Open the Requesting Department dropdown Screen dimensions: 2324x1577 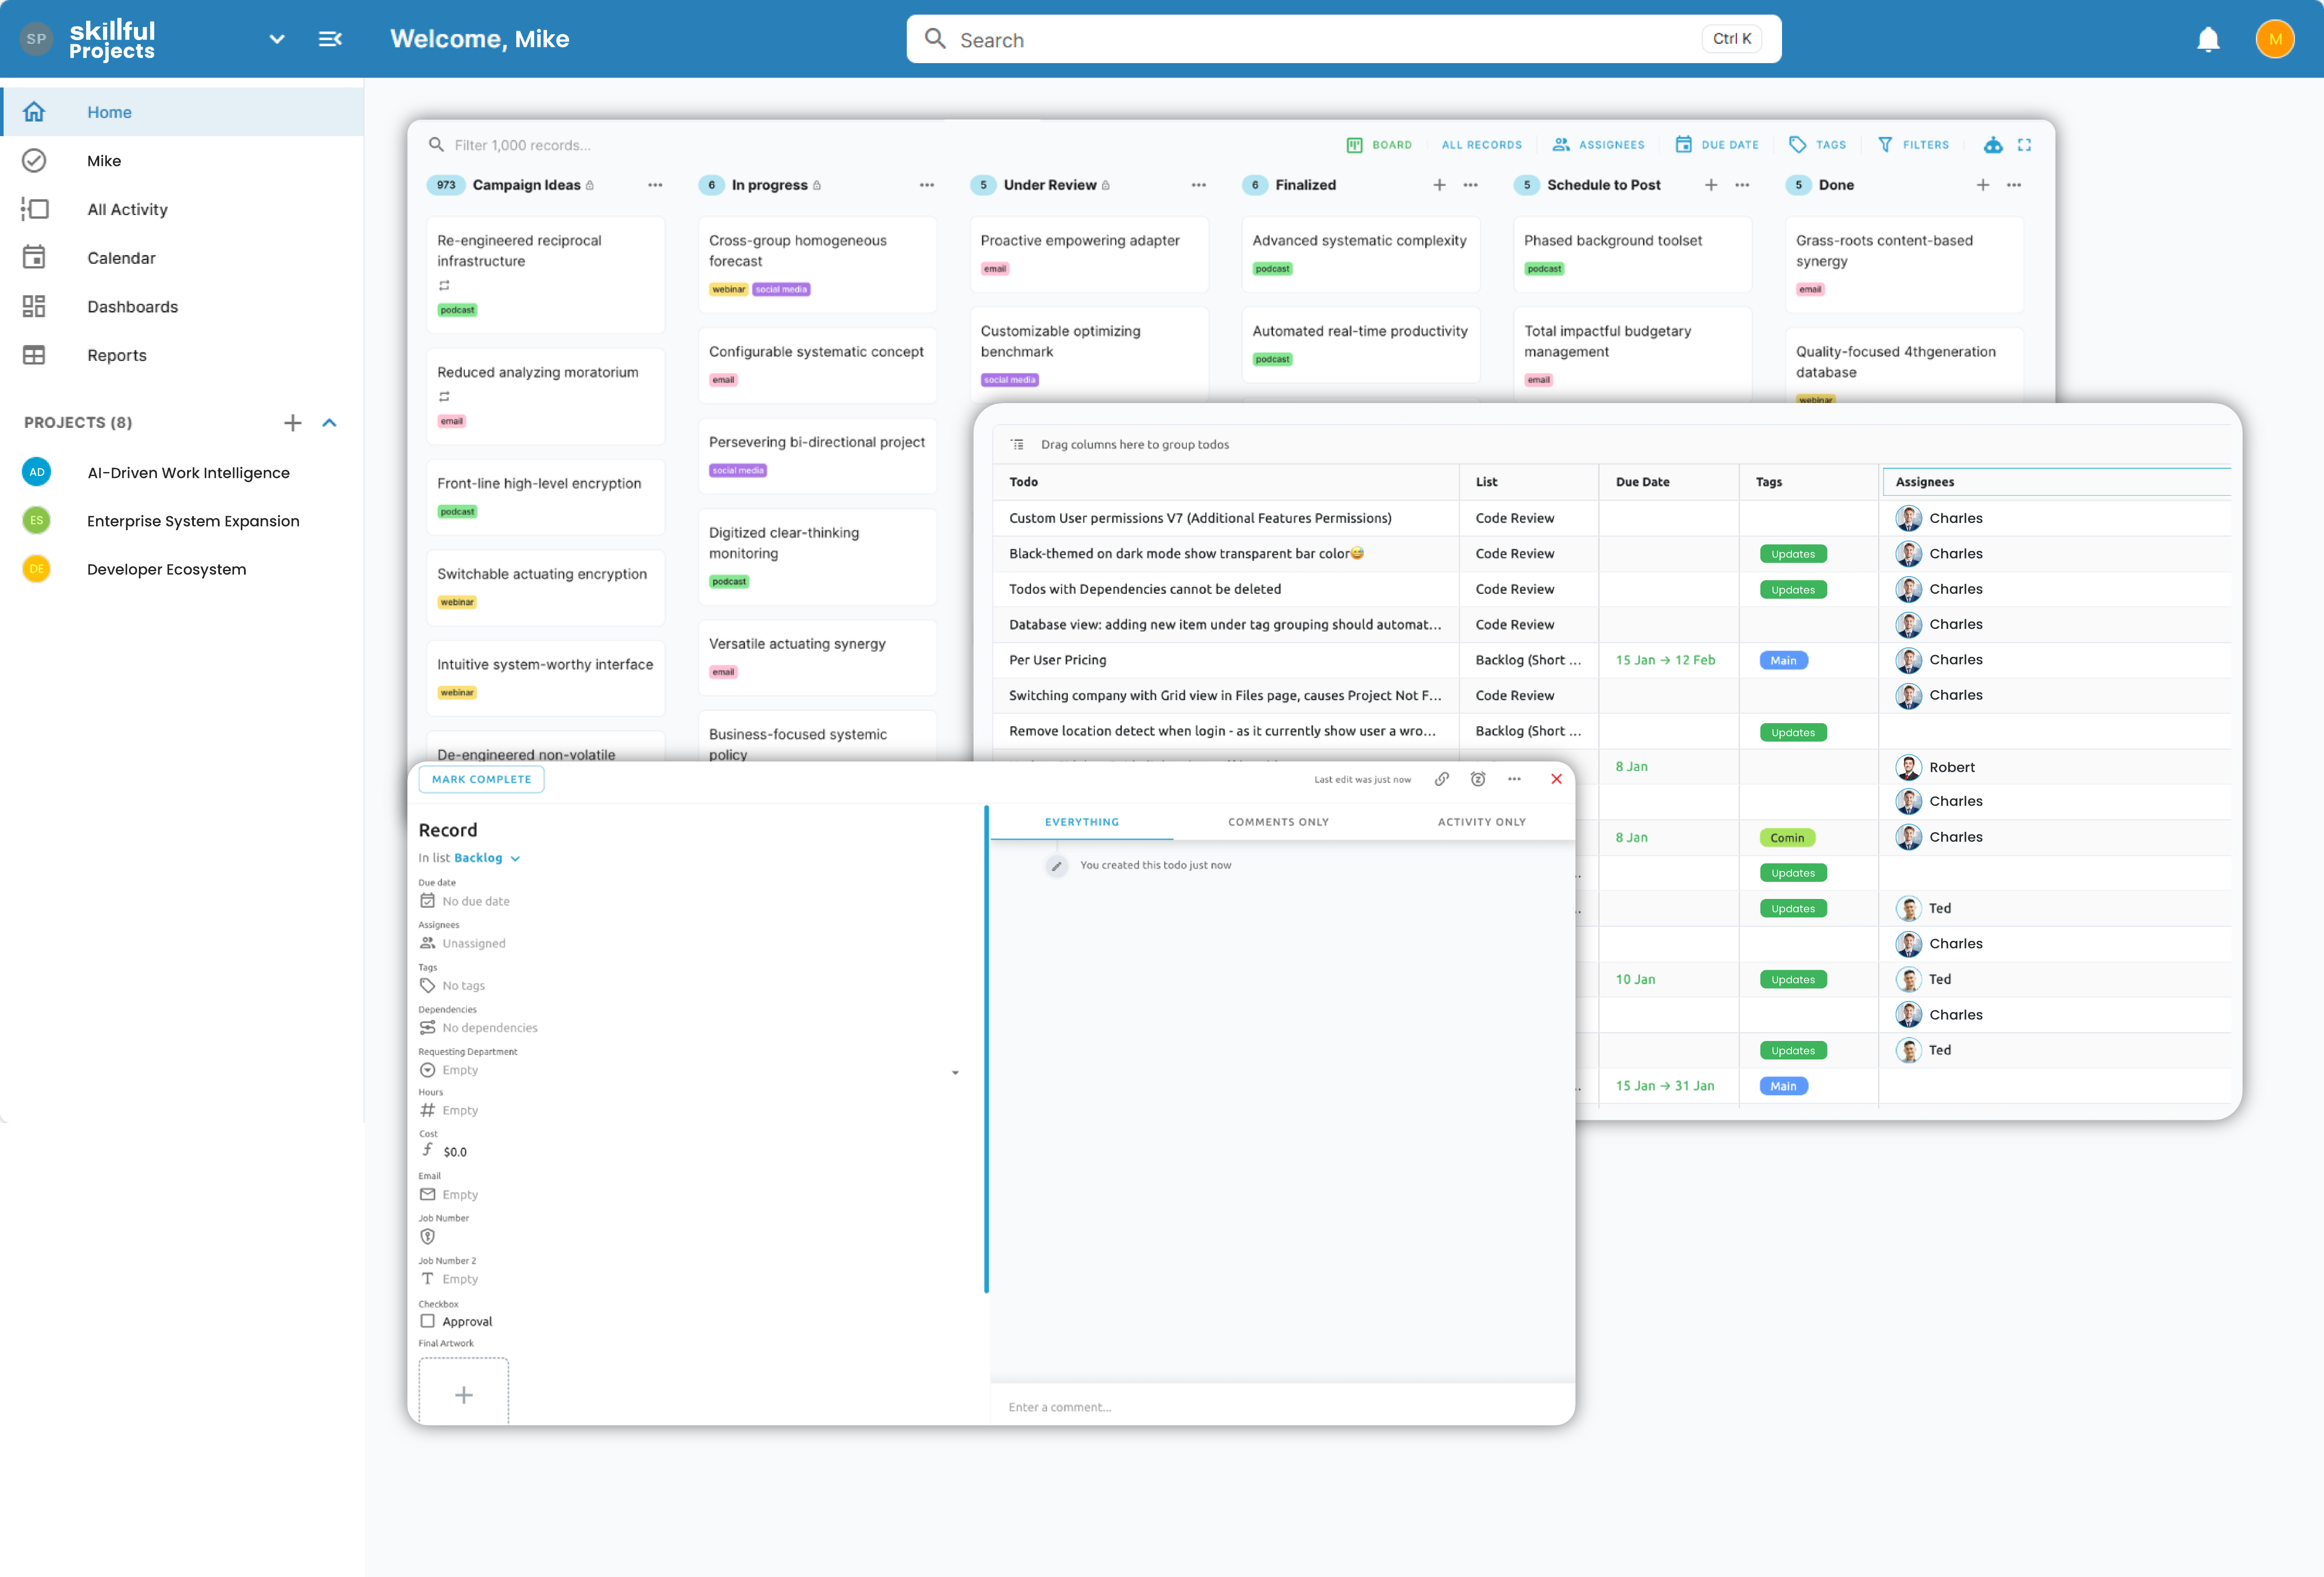954,1072
